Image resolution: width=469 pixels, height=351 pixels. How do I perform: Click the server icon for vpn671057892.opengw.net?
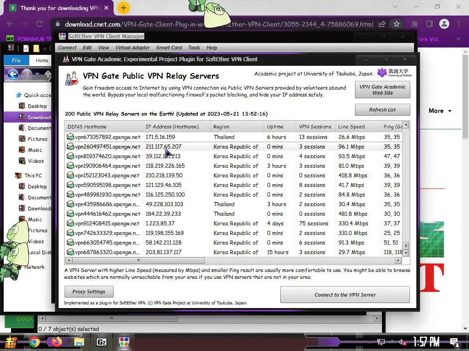pyautogui.click(x=70, y=137)
